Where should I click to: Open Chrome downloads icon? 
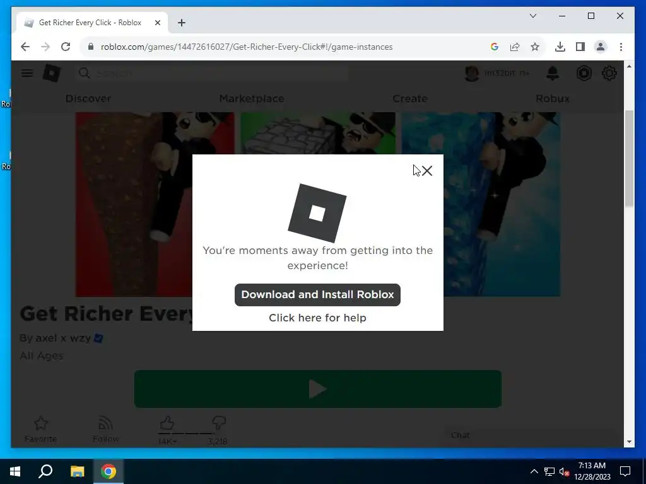coord(560,47)
